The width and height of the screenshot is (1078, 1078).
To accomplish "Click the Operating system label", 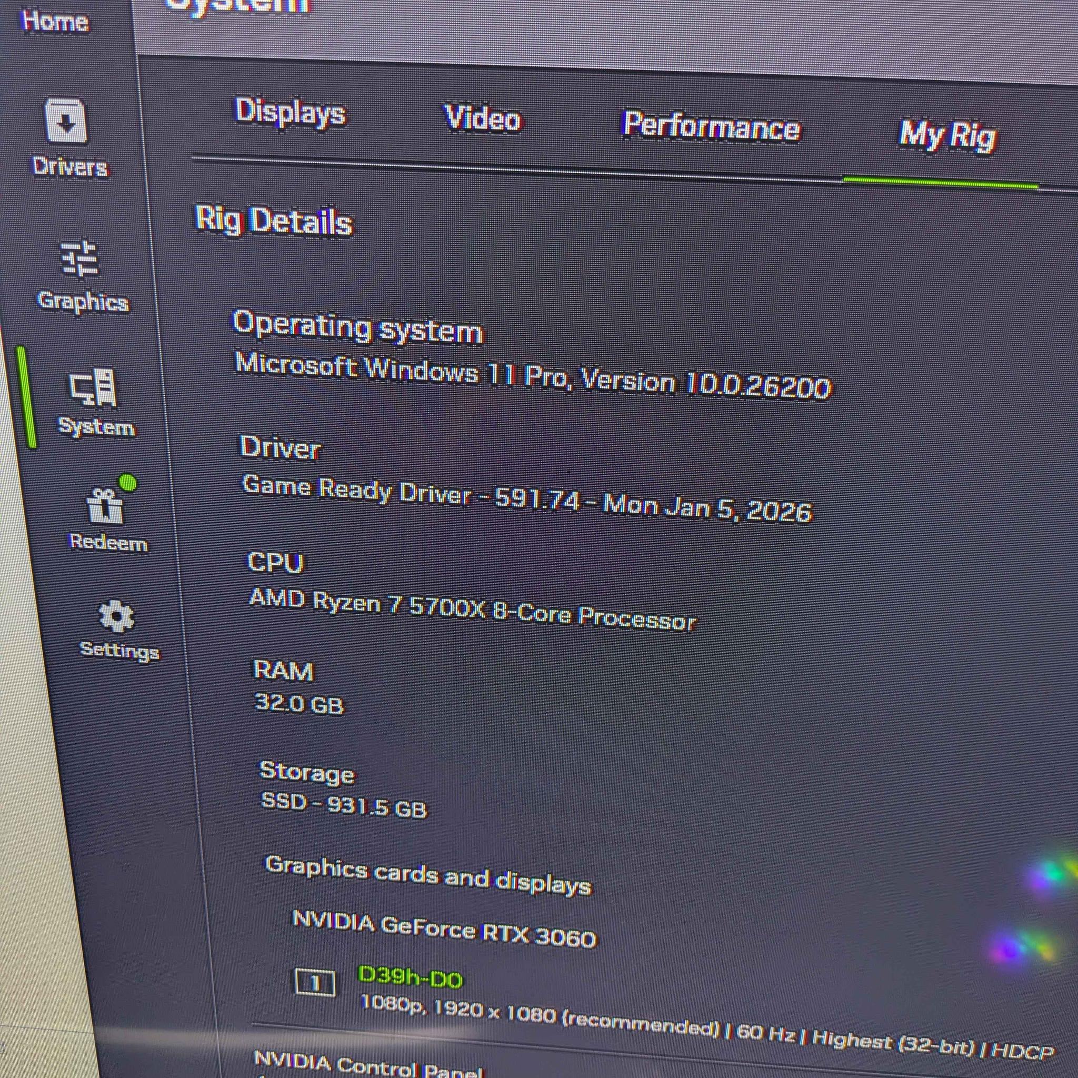I will (357, 327).
